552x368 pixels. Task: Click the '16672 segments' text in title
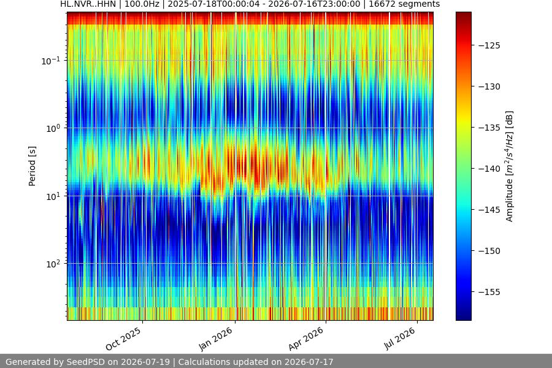coord(404,4)
